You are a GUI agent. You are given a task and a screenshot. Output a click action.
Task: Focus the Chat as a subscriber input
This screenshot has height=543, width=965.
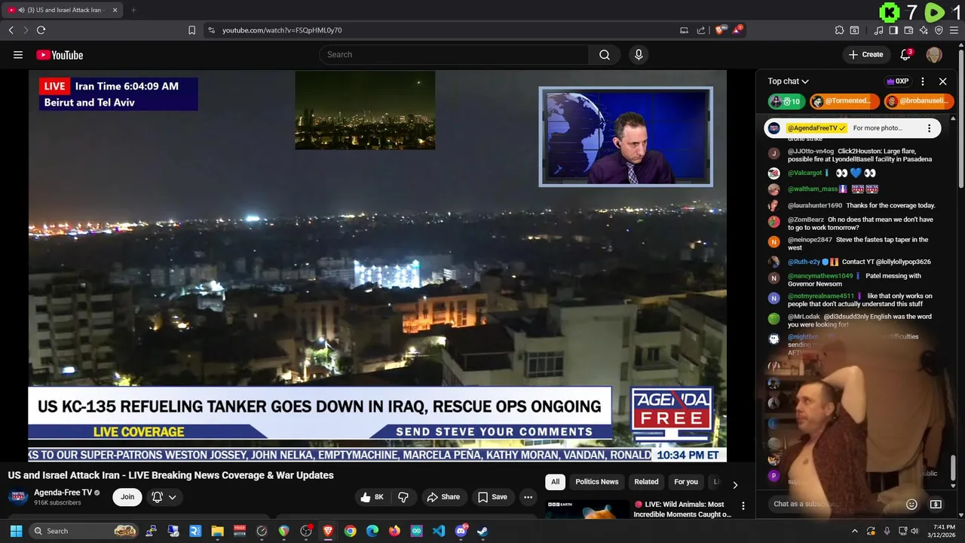tap(835, 504)
